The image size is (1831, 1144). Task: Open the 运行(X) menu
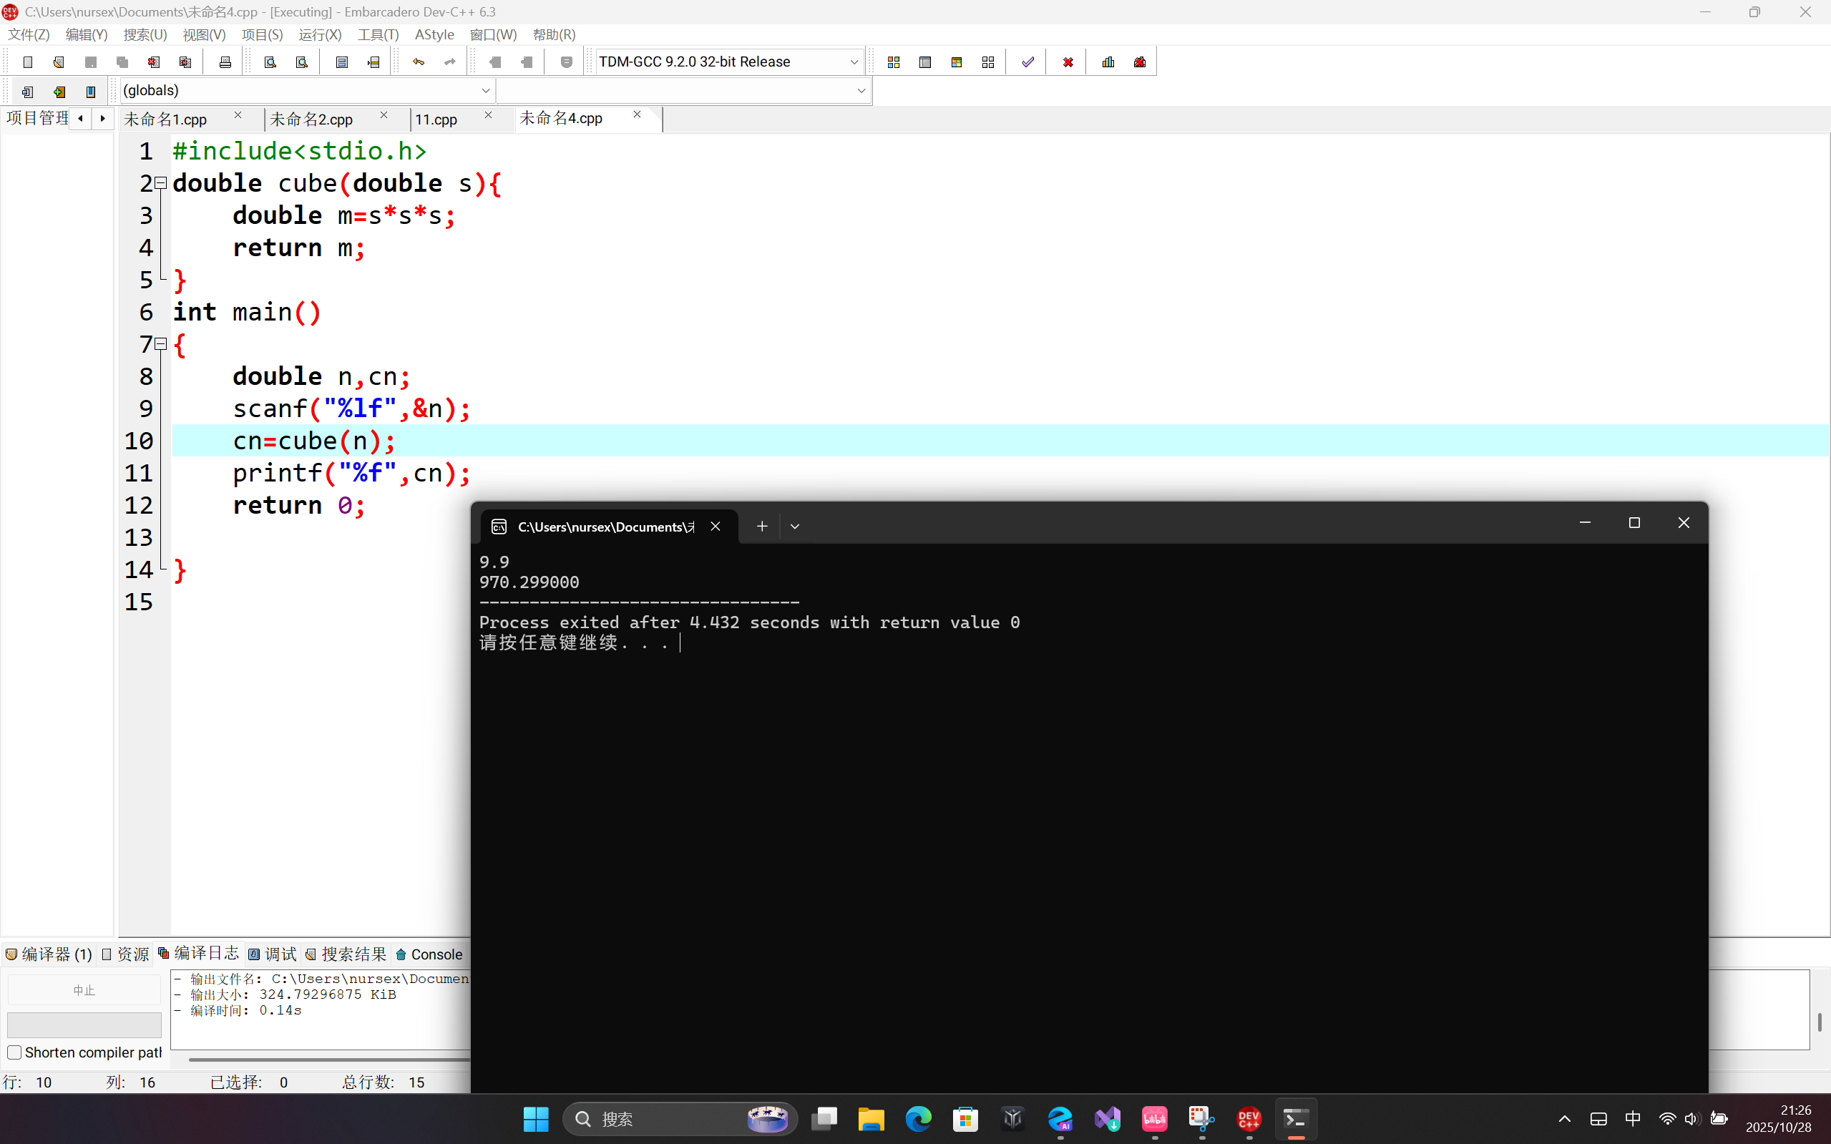point(319,35)
